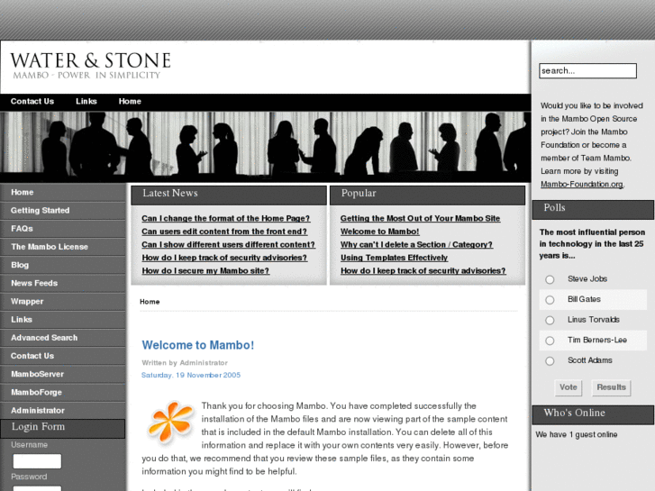Click the Home breadcrumb text

coord(150,302)
